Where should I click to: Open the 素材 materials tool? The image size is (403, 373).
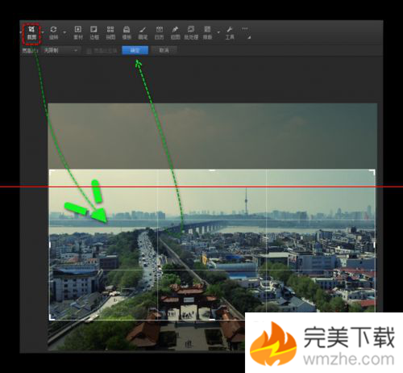pos(78,33)
